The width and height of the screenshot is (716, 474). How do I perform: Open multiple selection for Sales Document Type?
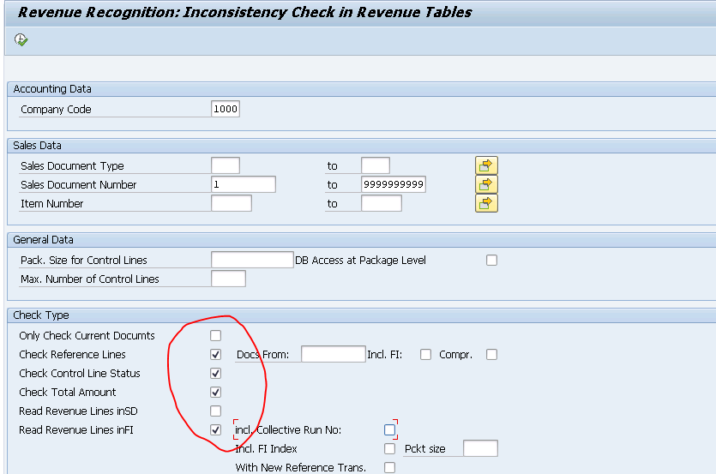pyautogui.click(x=486, y=165)
